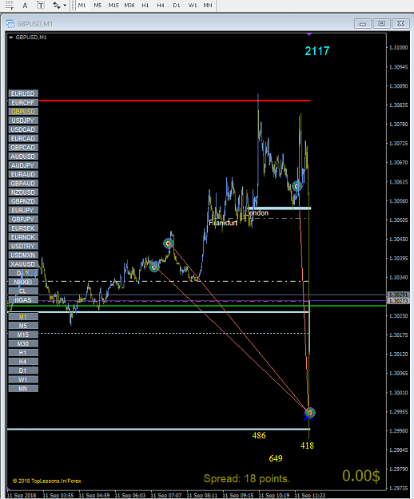414x499 pixels.
Task: Open the EURCHF symbol chart button
Action: coord(23,102)
